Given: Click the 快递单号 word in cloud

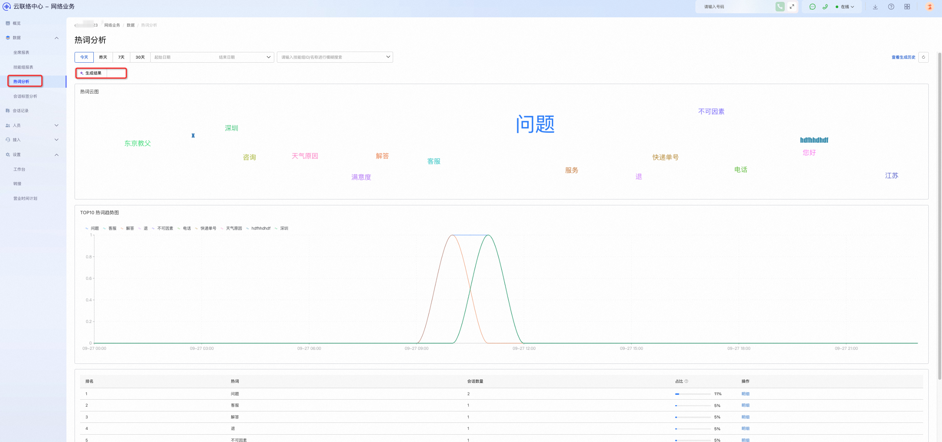Looking at the screenshot, I should click(x=666, y=157).
